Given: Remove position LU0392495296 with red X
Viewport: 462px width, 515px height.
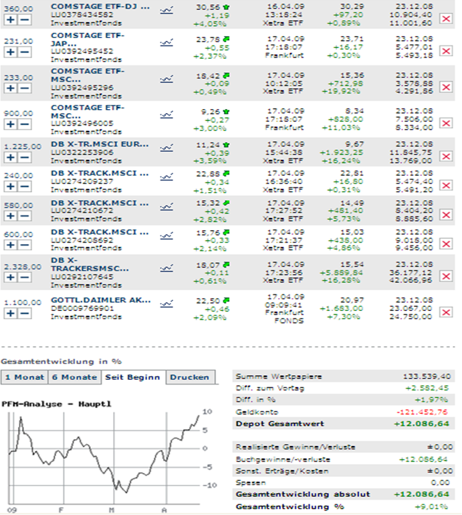Looking at the screenshot, I should click(446, 87).
